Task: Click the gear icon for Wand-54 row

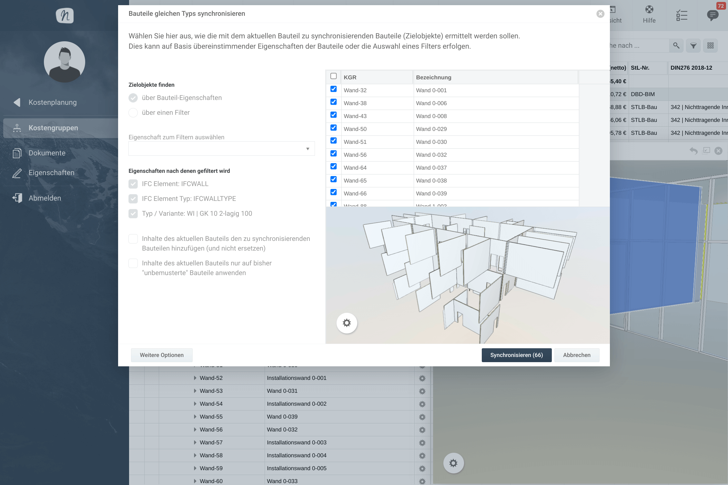Action: tap(422, 404)
